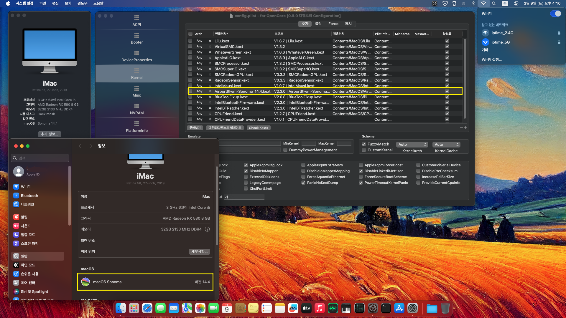The image size is (566, 318).
Task: Open Music app in the Dock
Action: tap(320, 308)
